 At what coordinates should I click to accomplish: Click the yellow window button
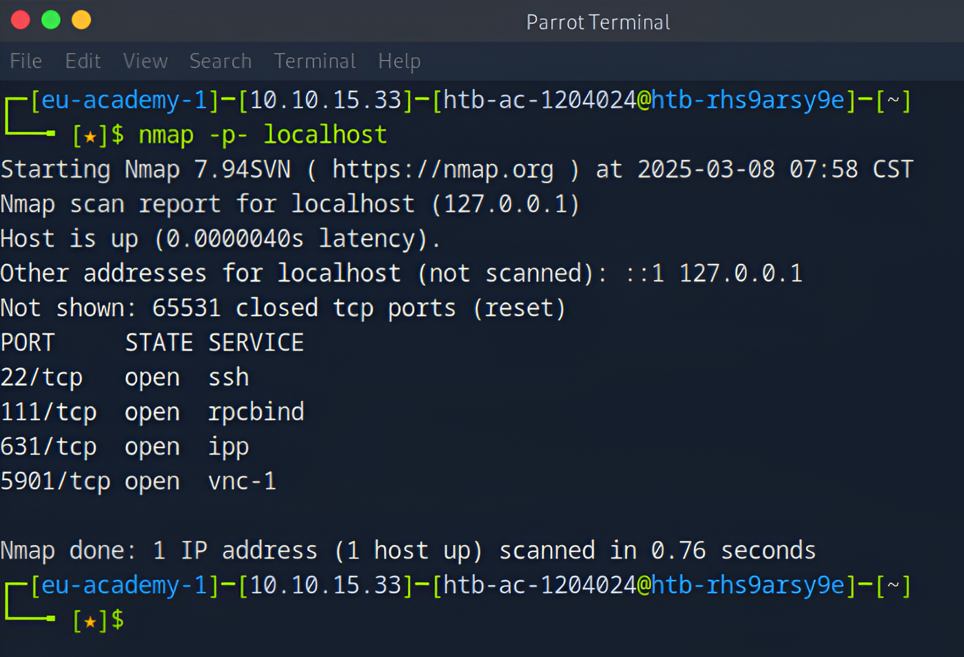pos(81,20)
